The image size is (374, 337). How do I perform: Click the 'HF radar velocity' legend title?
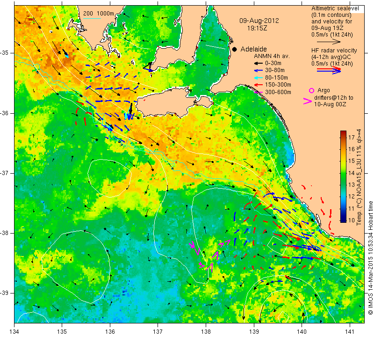coord(334,51)
